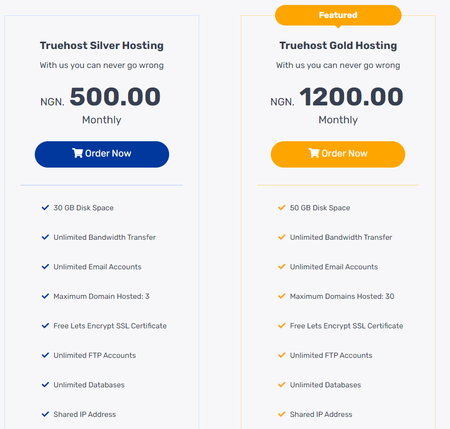Viewport: 450px width, 429px height.
Task: Click orange checkmark beside Free Lets Encrypt SSL Certificate
Action: point(282,326)
